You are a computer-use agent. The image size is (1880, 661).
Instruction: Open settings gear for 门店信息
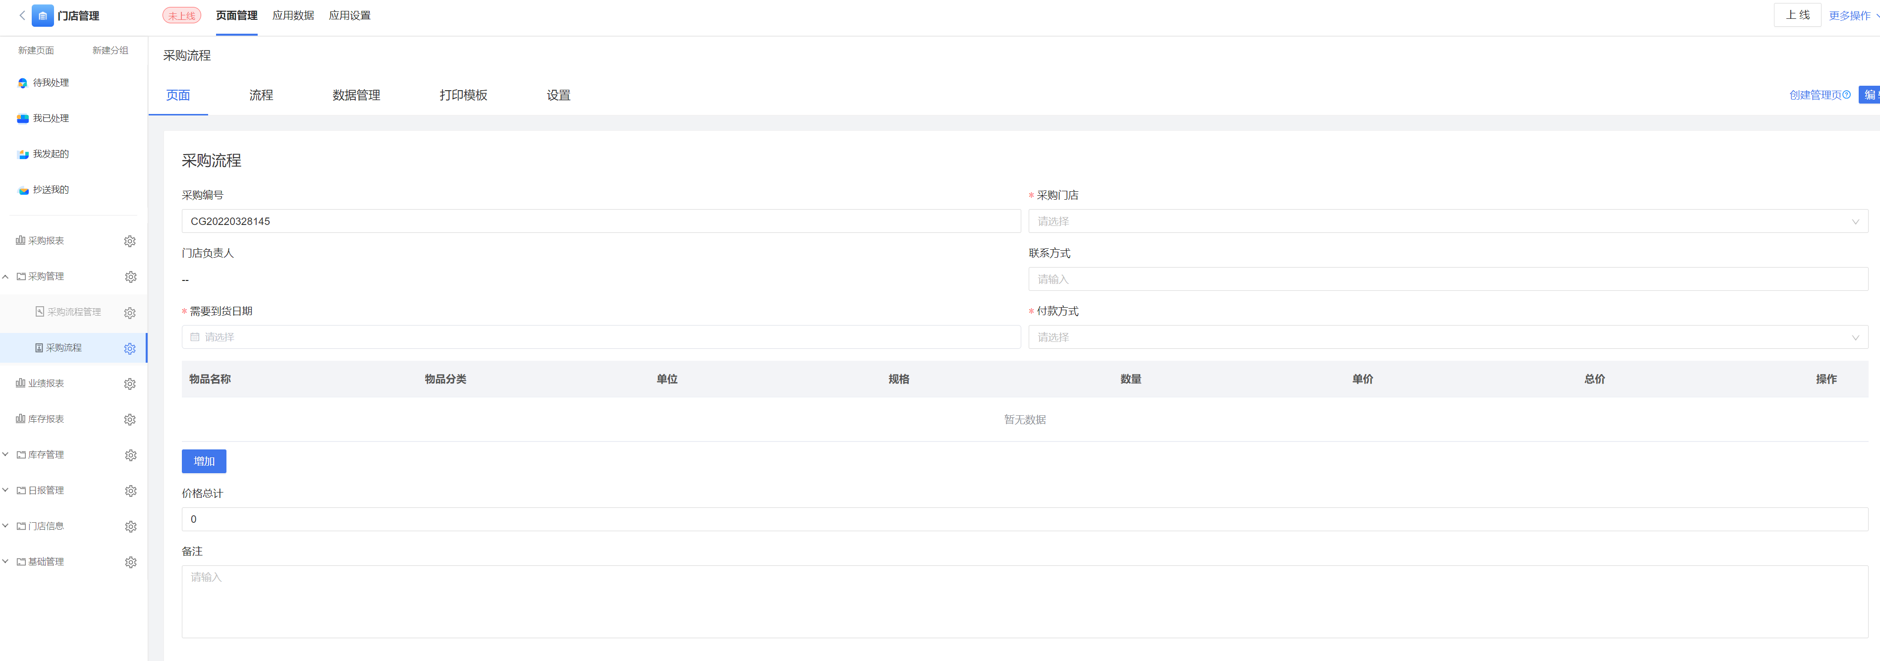131,527
